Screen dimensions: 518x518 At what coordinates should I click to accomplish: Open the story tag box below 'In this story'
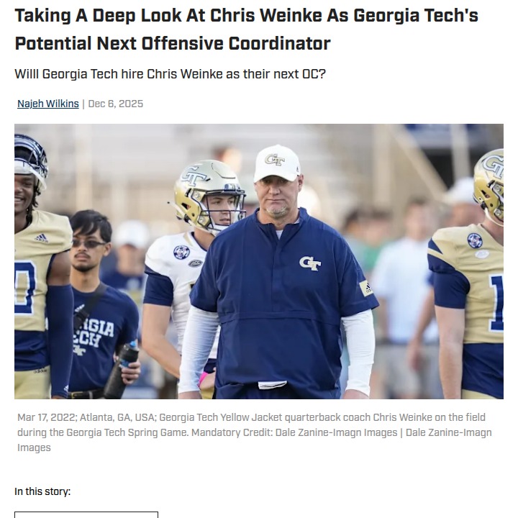coord(86,514)
